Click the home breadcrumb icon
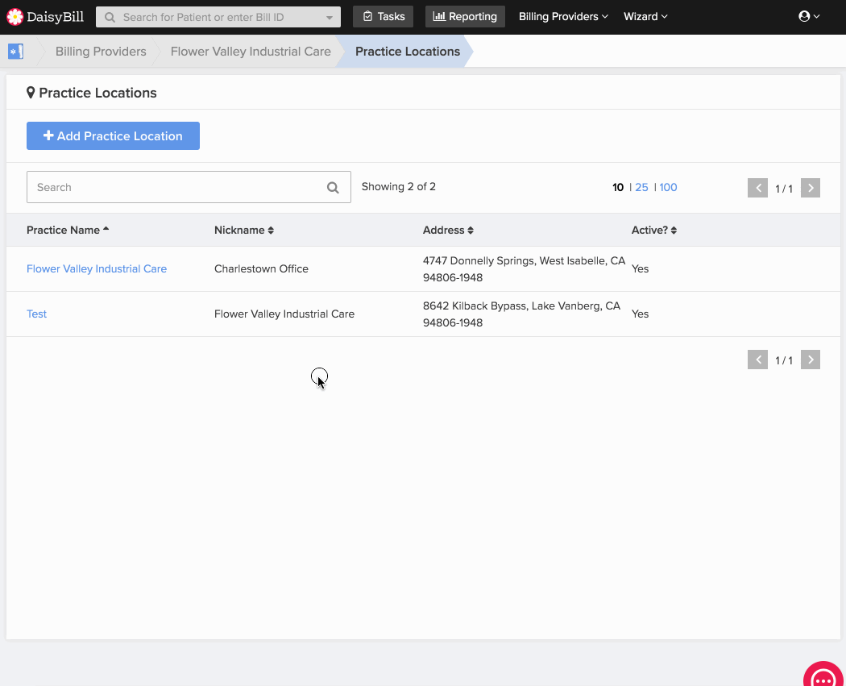The width and height of the screenshot is (846, 686). [x=15, y=52]
